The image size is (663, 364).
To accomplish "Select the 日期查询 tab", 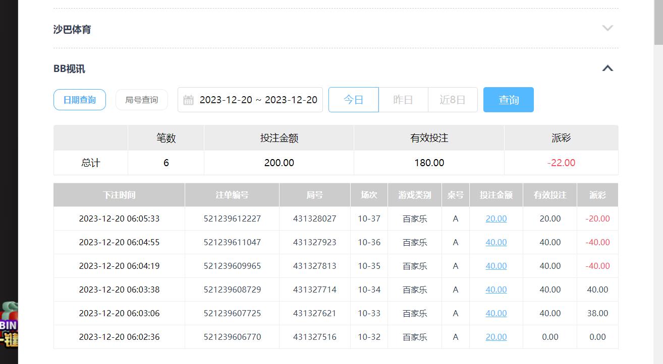I will [80, 100].
